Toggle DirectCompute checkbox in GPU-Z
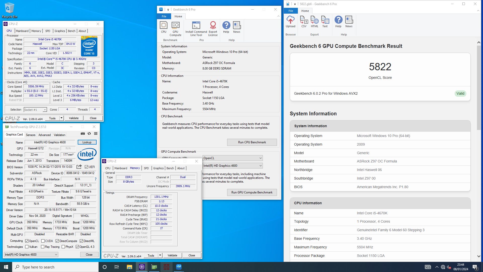The width and height of the screenshot is (483, 272). point(57,241)
